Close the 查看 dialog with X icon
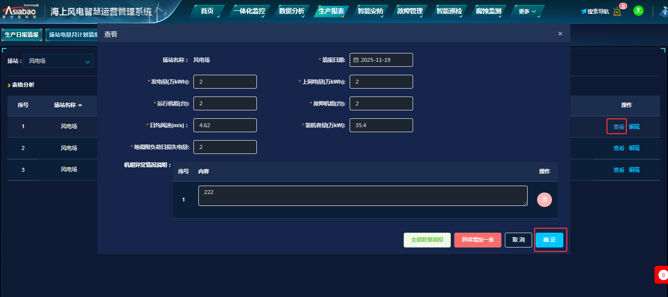The image size is (668, 297). [x=560, y=34]
